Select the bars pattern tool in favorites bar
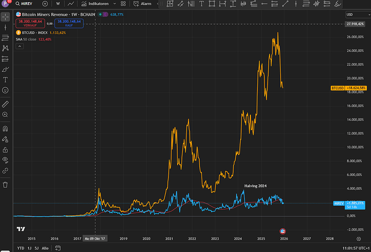Image resolution: width=371 pixels, height=252 pixels. click(x=243, y=4)
